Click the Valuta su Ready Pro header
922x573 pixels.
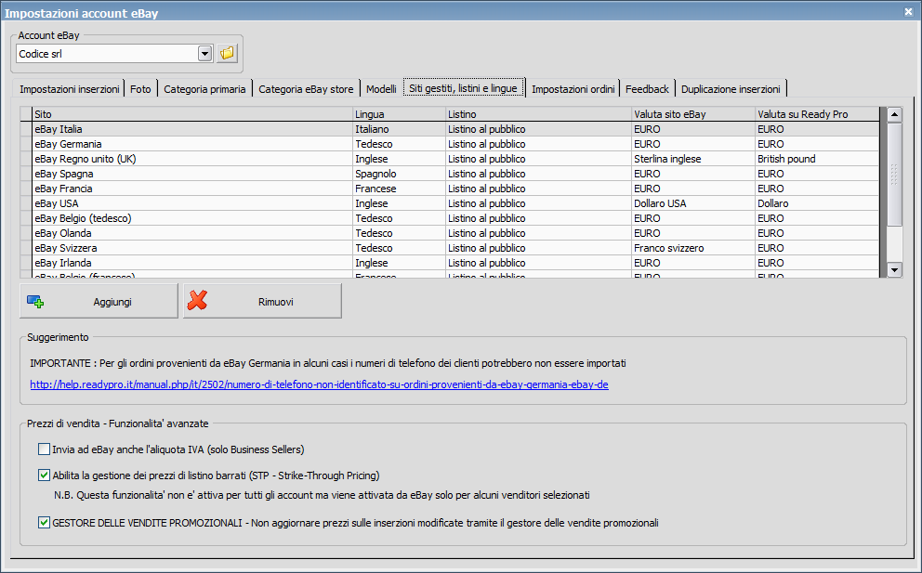817,114
